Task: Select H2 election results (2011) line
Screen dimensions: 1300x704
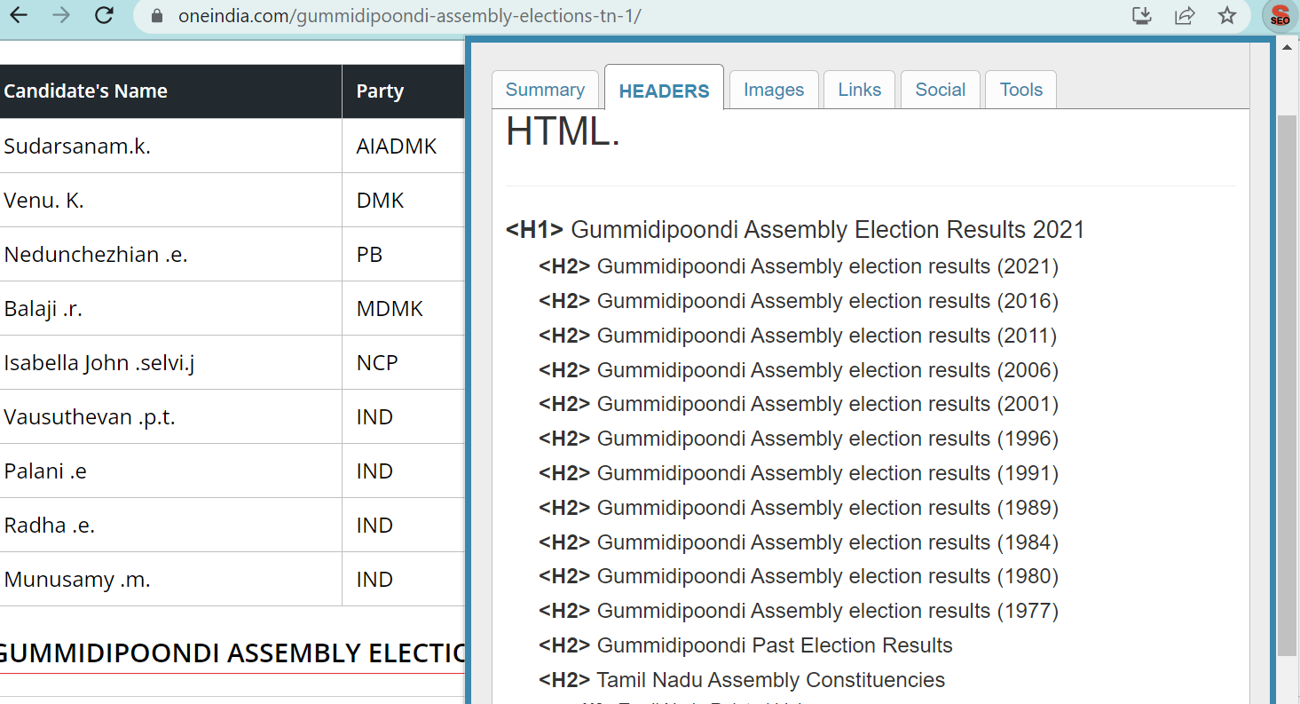Action: [798, 336]
